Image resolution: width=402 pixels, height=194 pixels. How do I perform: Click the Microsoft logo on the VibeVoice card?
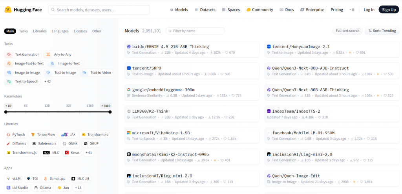click(x=129, y=133)
